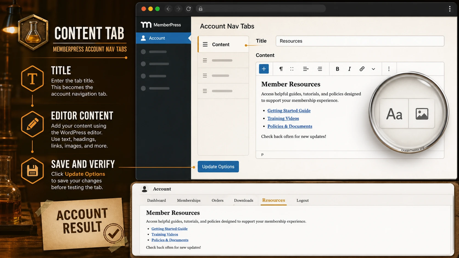Open Policies & Documents link in account preview
Viewport: 459px width, 258px height.
click(x=170, y=240)
